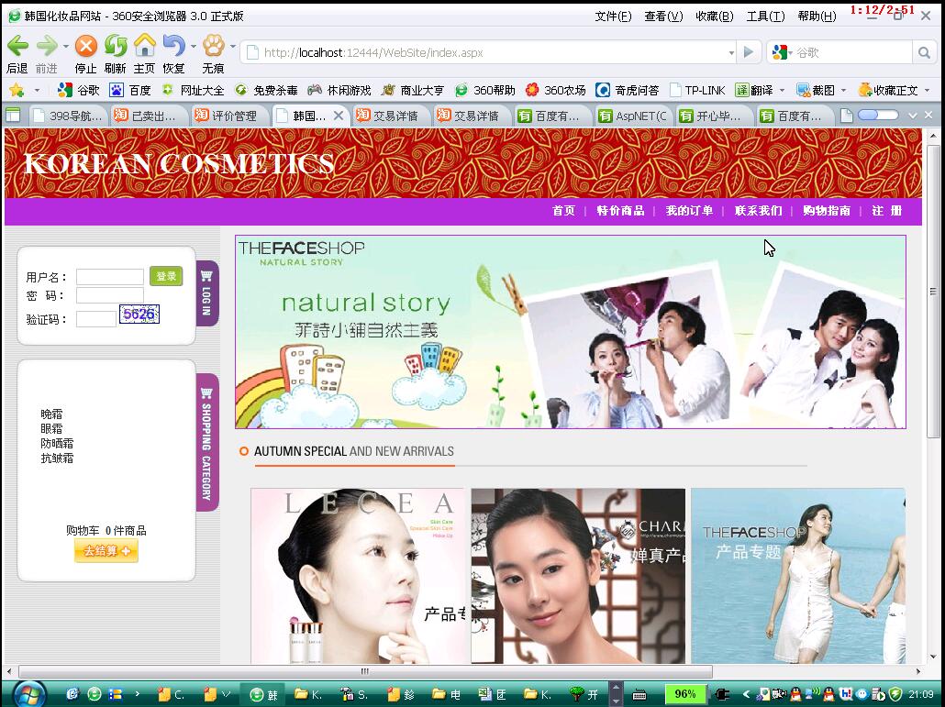Click the 验证码 input field
Image resolution: width=945 pixels, height=707 pixels.
click(96, 319)
